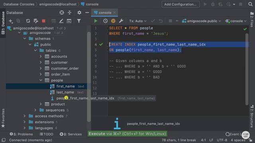Click the Add Configuration button
The height and width of the screenshot is (143, 255).
[x=180, y=4]
